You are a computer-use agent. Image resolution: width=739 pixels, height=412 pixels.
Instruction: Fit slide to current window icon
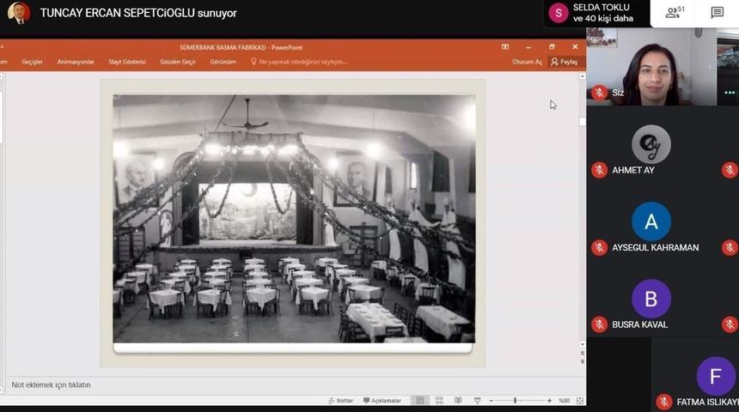pos(580,401)
